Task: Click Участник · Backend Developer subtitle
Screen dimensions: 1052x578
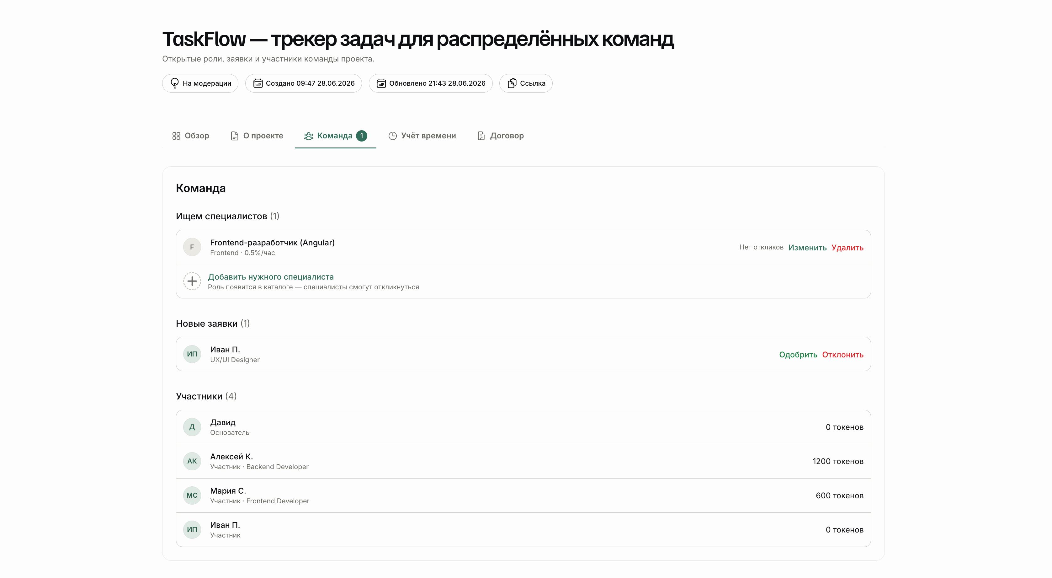Action: coord(259,467)
